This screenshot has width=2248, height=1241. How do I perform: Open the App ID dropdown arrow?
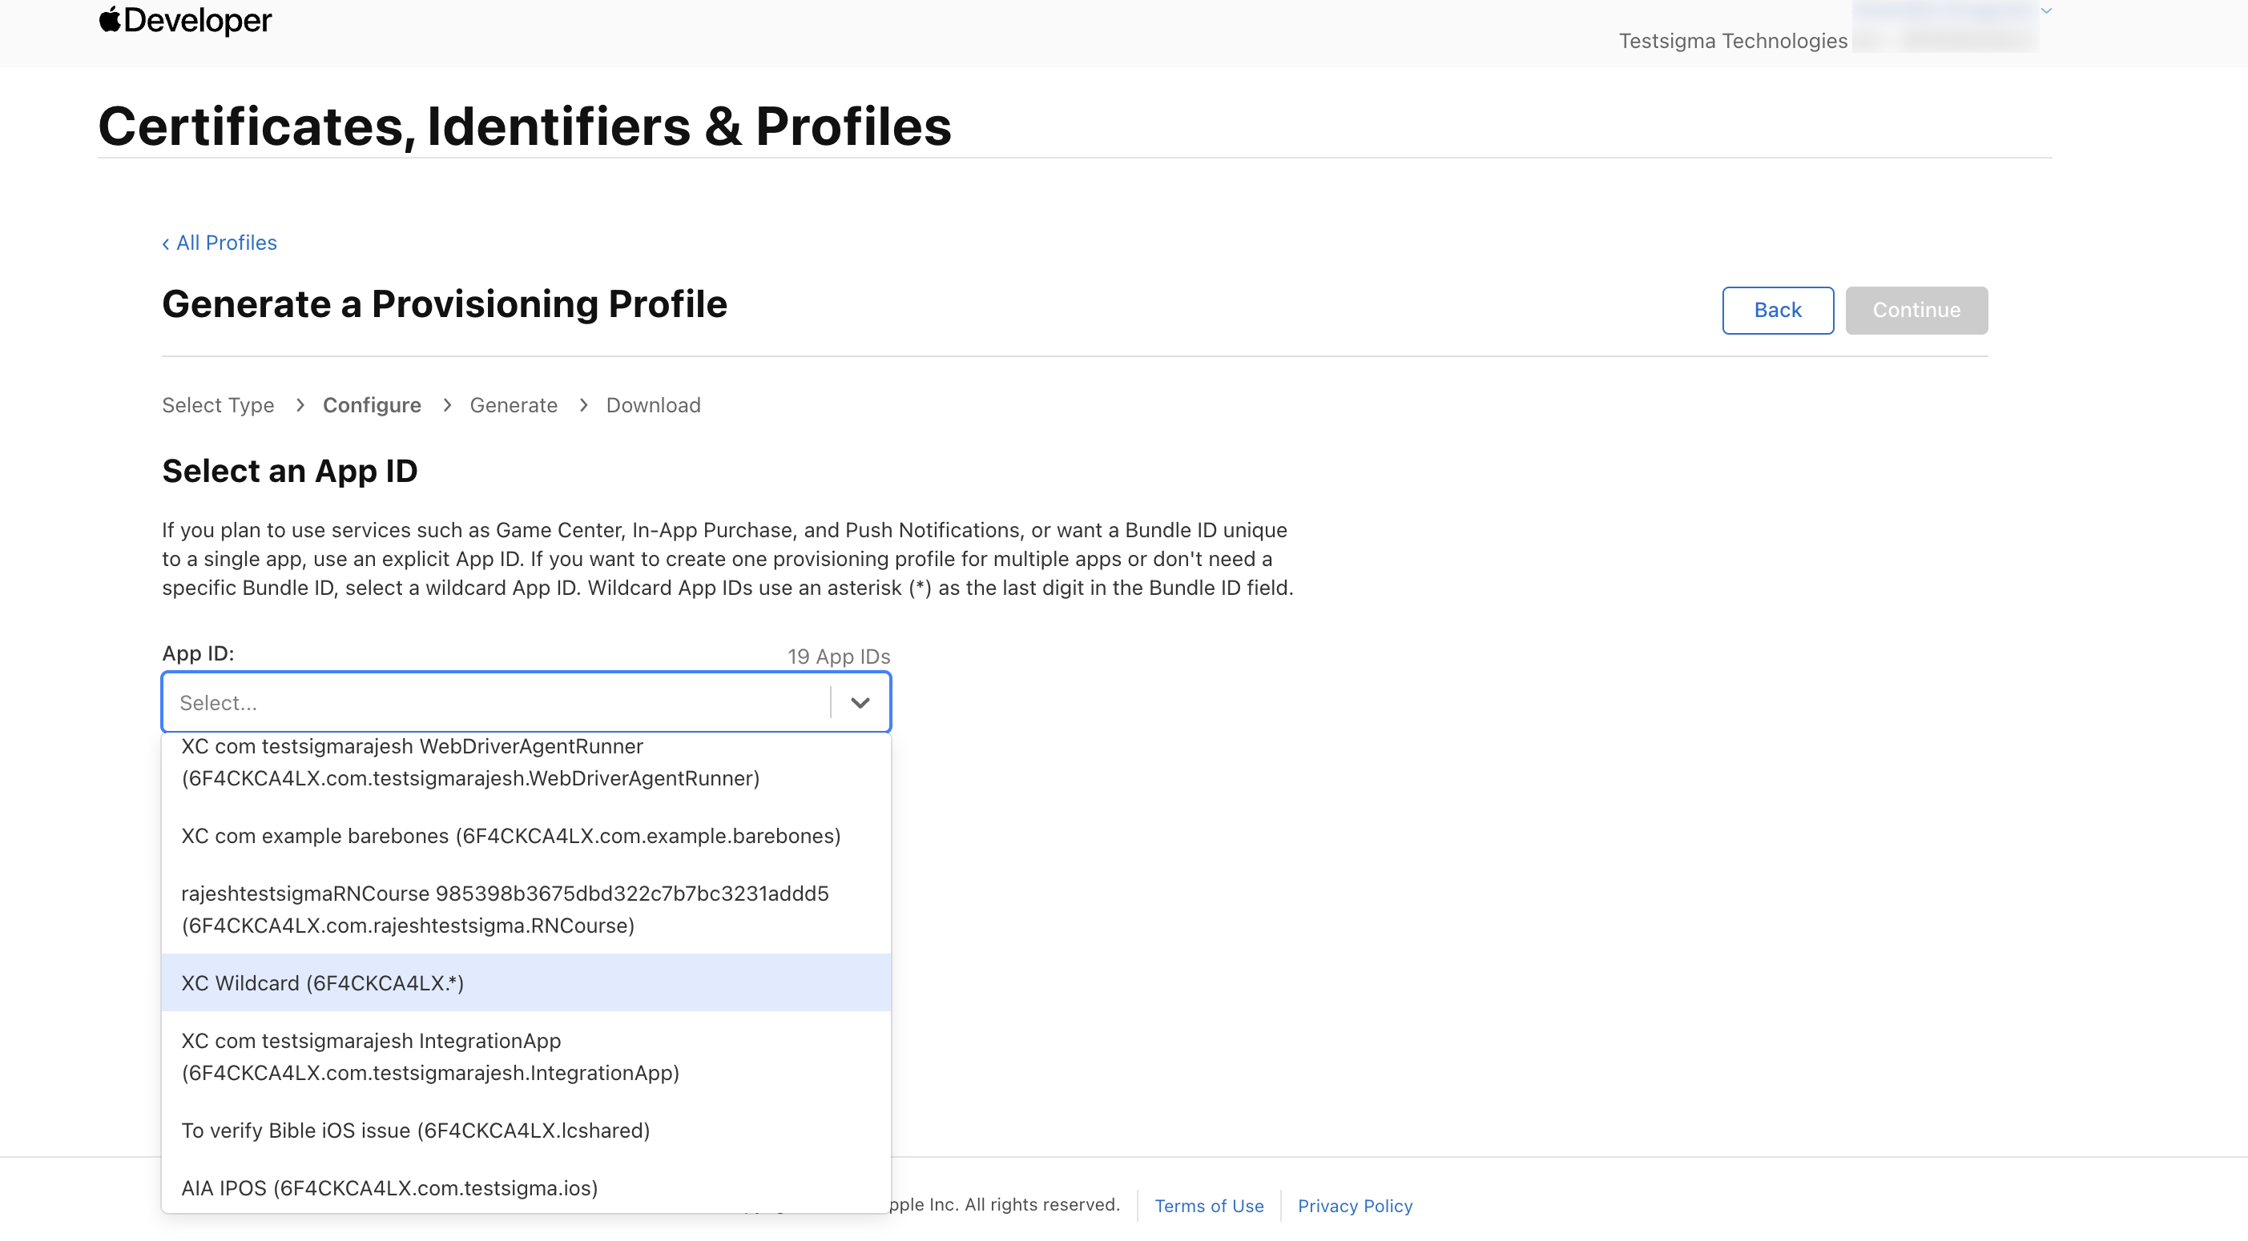860,702
